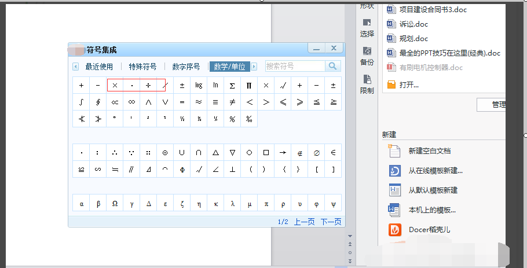Click the 限制 sidebar icon
527x268 pixels.
[x=367, y=85]
